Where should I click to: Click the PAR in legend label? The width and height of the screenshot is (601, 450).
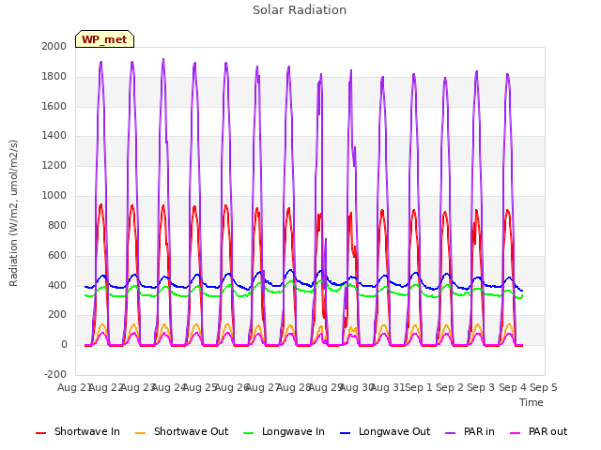click(479, 431)
